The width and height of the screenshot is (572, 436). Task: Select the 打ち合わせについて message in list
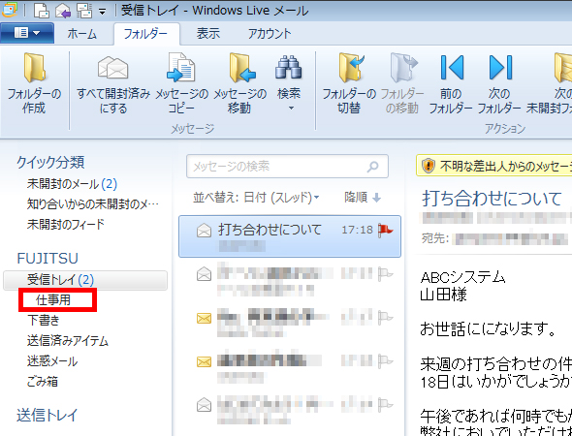coord(290,236)
